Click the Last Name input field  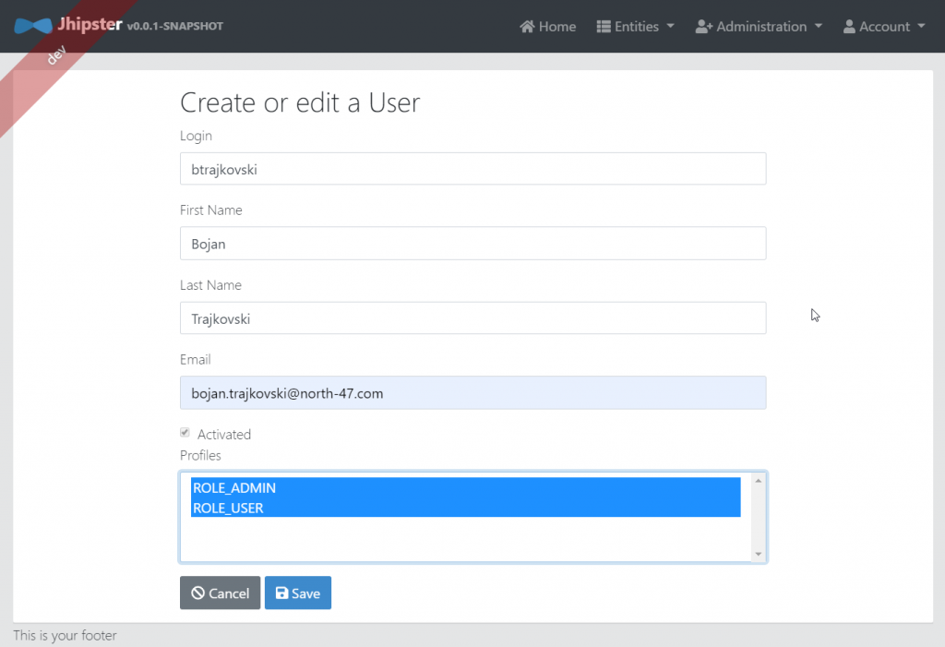click(x=472, y=318)
